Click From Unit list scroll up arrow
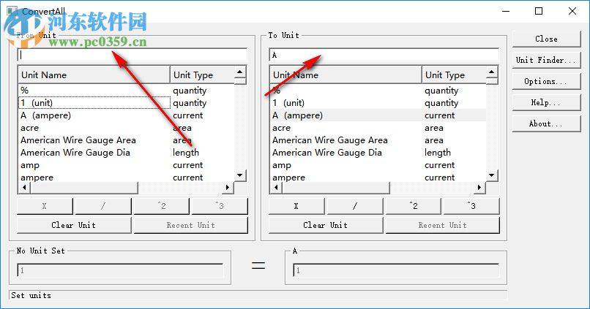 [x=240, y=72]
